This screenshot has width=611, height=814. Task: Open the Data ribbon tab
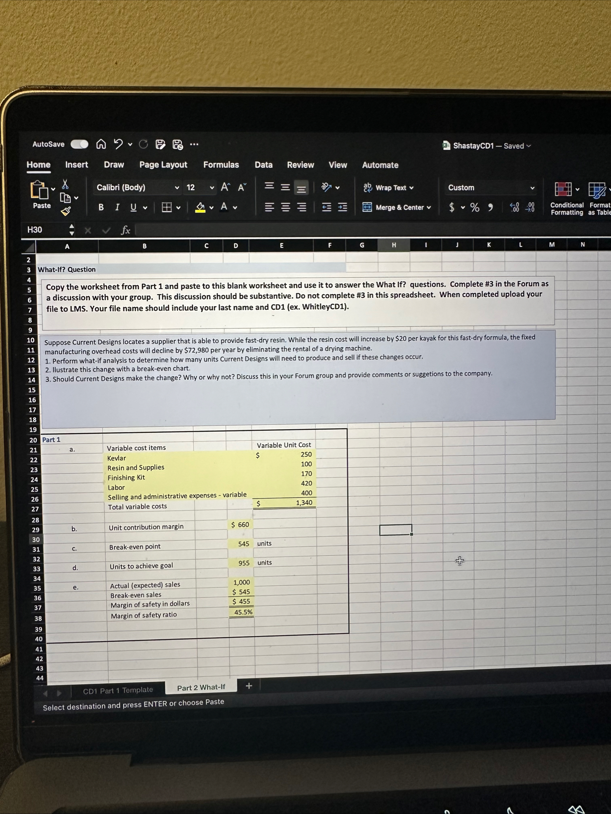click(264, 165)
